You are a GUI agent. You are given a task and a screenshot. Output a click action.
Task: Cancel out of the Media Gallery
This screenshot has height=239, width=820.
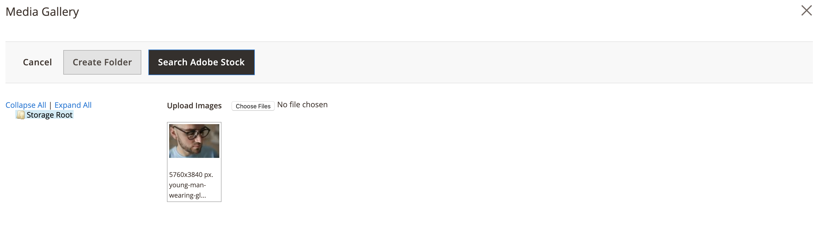coord(37,62)
